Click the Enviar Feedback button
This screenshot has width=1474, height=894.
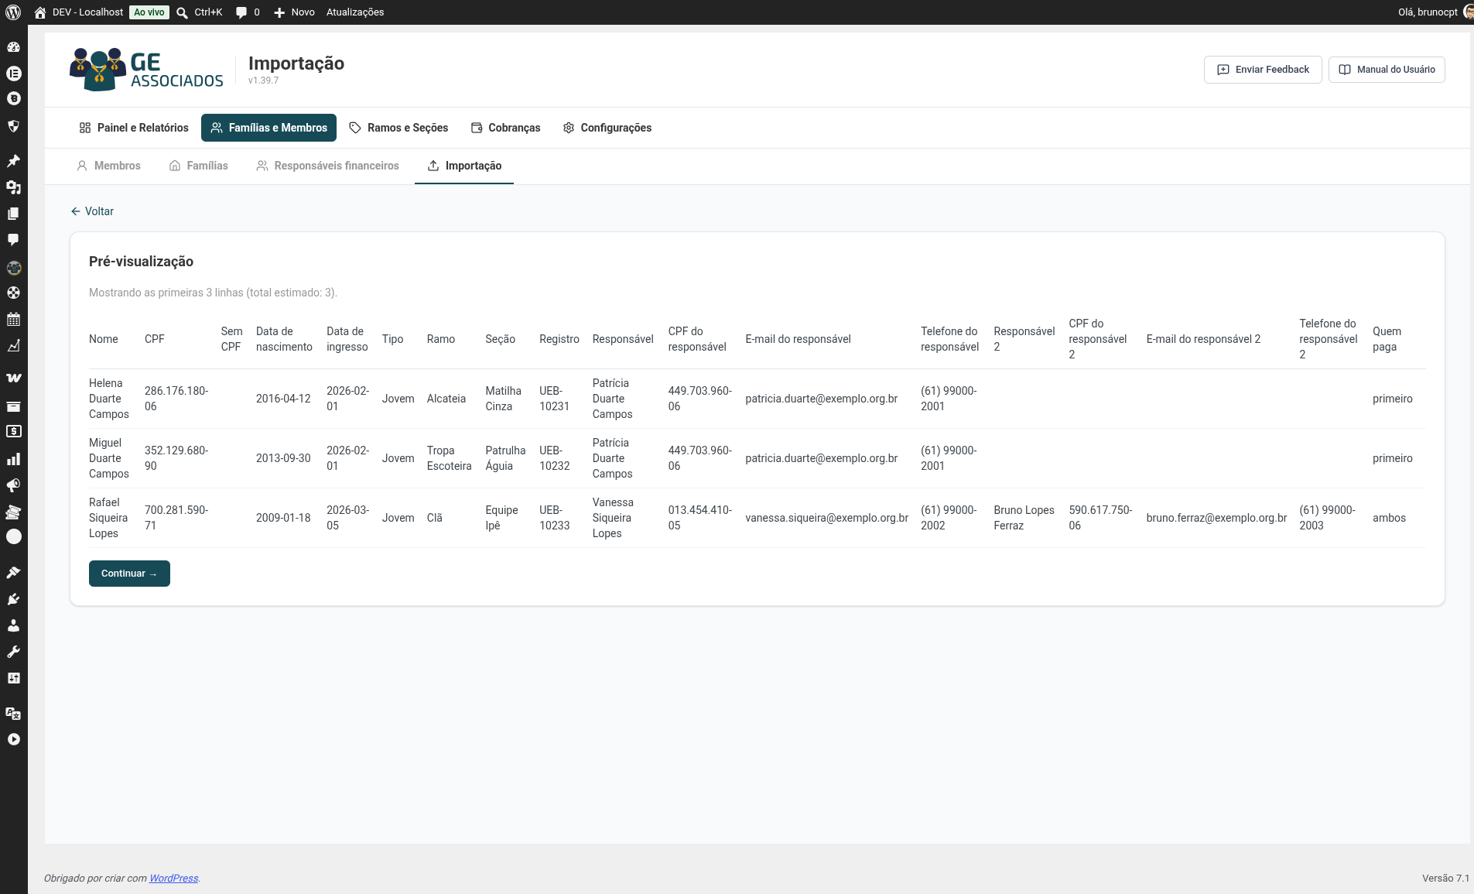1263,70
